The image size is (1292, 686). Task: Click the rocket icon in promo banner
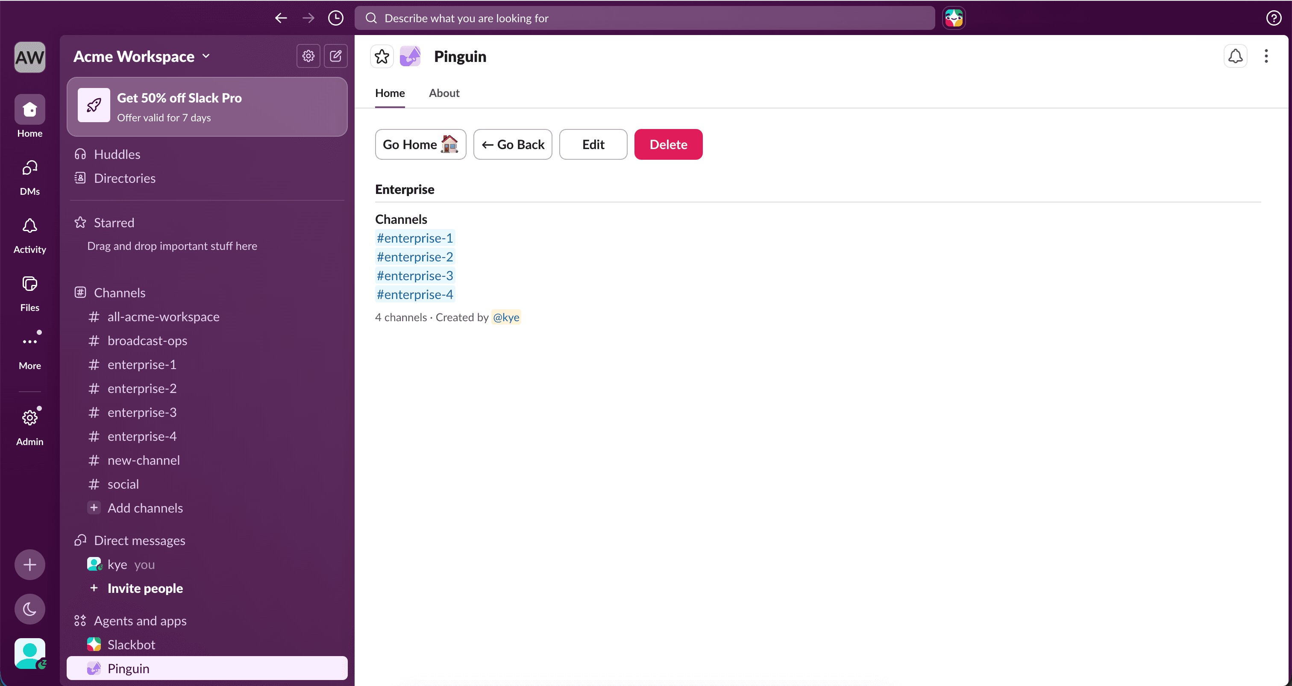point(94,106)
